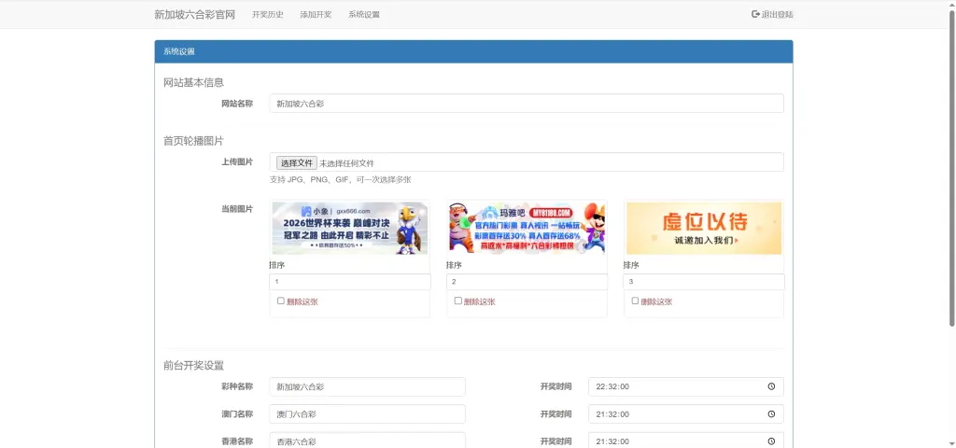Click the 香港六合彩 row's 21:32:00 time field

click(x=686, y=441)
